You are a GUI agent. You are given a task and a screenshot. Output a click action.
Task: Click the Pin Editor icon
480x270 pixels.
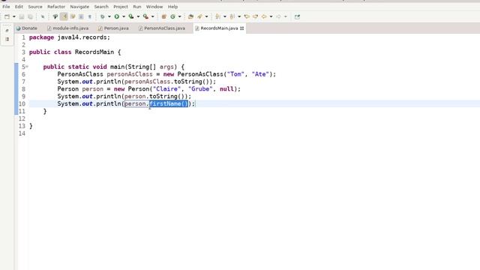(x=297, y=16)
